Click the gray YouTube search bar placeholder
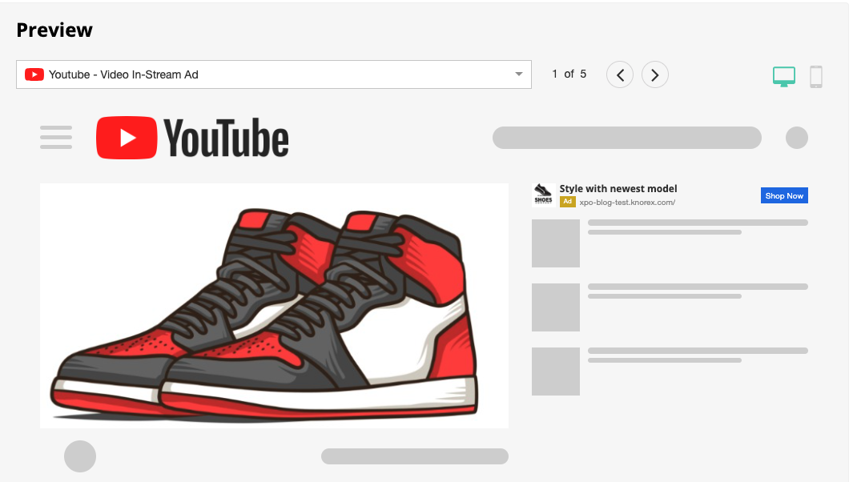 click(626, 138)
